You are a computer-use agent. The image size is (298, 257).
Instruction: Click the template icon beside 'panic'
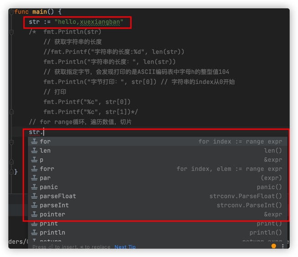34,187
